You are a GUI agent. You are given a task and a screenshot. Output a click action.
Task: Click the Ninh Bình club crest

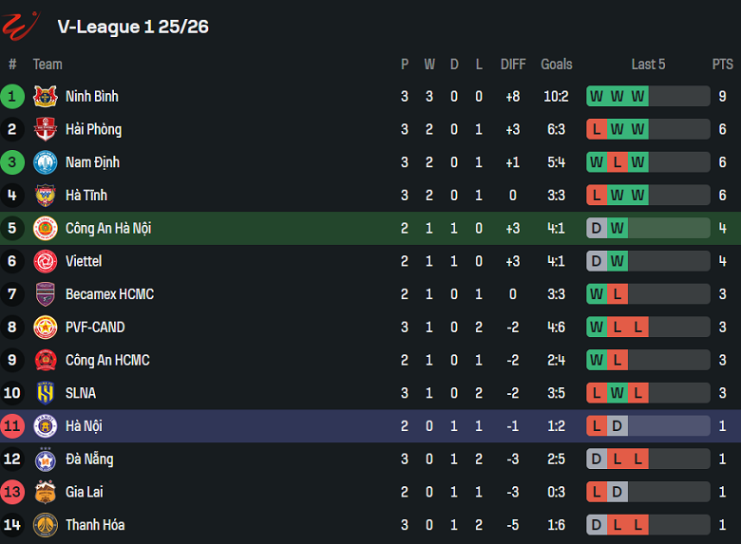(46, 96)
